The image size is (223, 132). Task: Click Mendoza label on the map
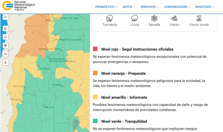[16, 100]
